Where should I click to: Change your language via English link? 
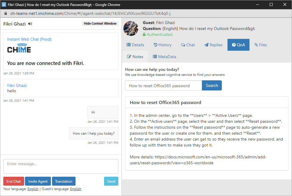pyautogui.click(x=33, y=189)
